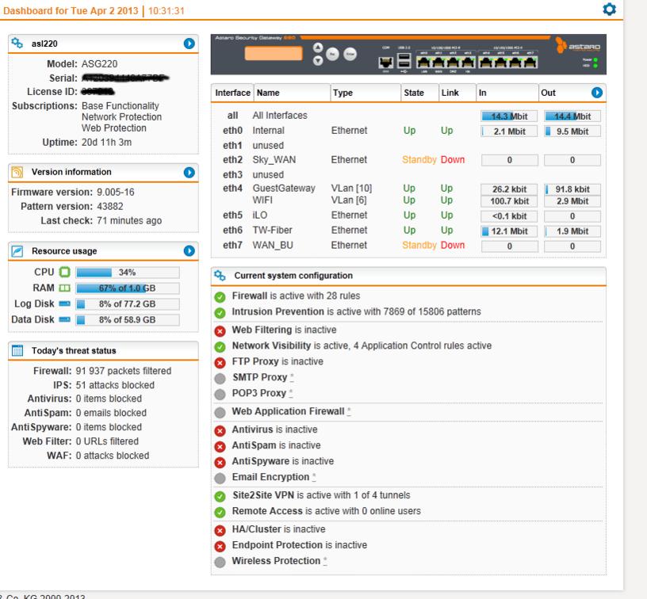Screen dimensions: 647x599
Task: Click the appliance down arrow button
Action: [x=318, y=60]
